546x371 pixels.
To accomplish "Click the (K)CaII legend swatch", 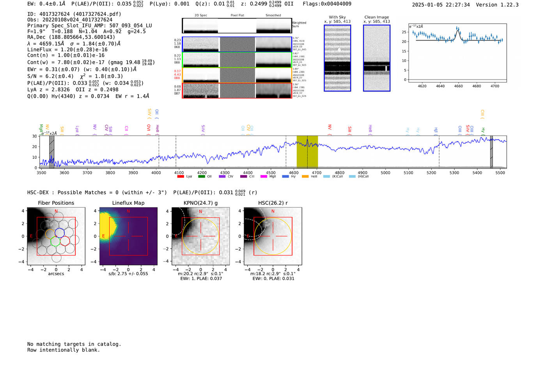I will pyautogui.click(x=326, y=176).
